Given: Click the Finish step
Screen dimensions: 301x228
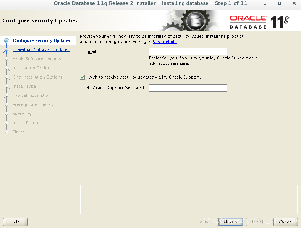Looking at the screenshot, I should pos(19,132).
